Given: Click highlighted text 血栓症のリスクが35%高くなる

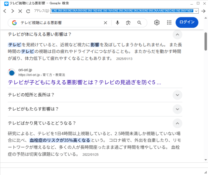Looking at the screenshot, I should (60, 140).
